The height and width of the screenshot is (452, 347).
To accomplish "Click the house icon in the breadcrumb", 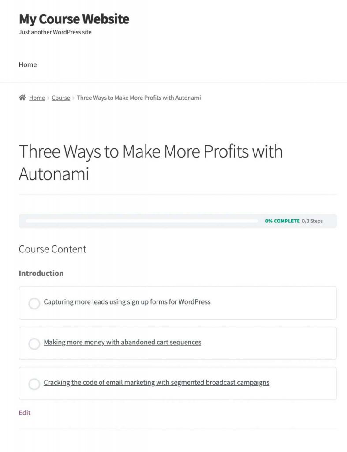I will point(22,98).
